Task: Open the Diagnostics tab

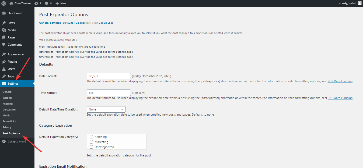Action: tap(82, 23)
